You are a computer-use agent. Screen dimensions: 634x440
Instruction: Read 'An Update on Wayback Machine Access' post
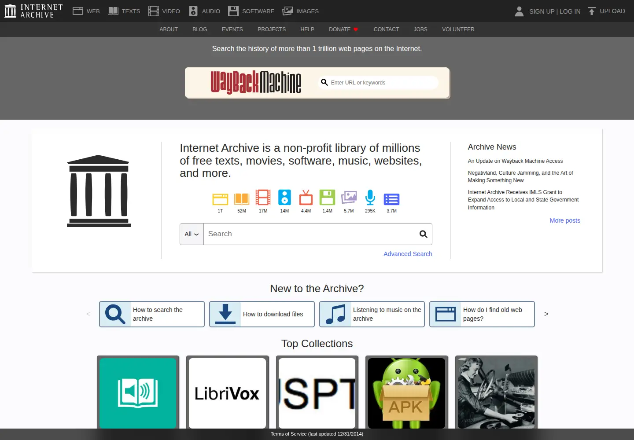coord(515,161)
